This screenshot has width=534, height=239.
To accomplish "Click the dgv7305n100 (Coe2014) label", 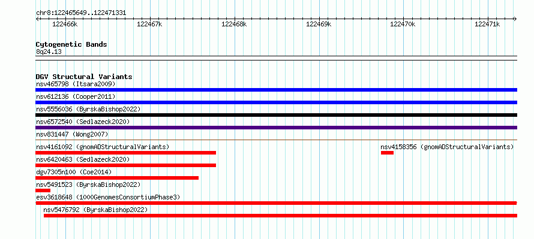I will point(74,172).
